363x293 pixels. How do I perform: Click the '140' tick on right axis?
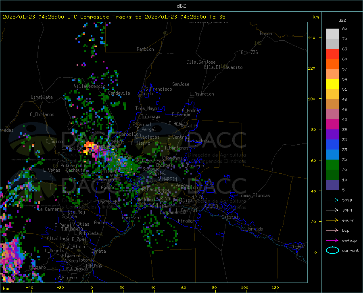pyautogui.click(x=311, y=37)
